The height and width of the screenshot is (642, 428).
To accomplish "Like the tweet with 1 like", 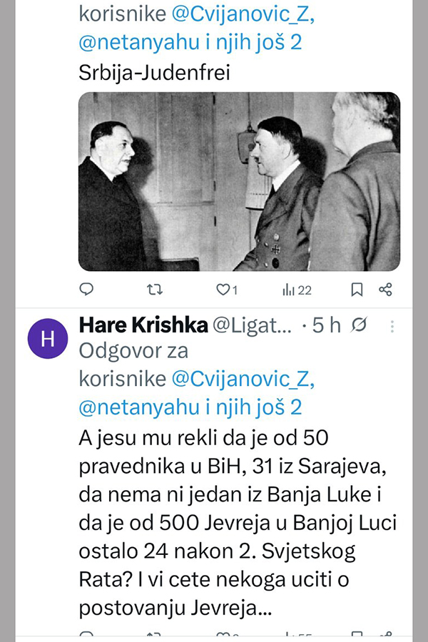I will click(227, 290).
